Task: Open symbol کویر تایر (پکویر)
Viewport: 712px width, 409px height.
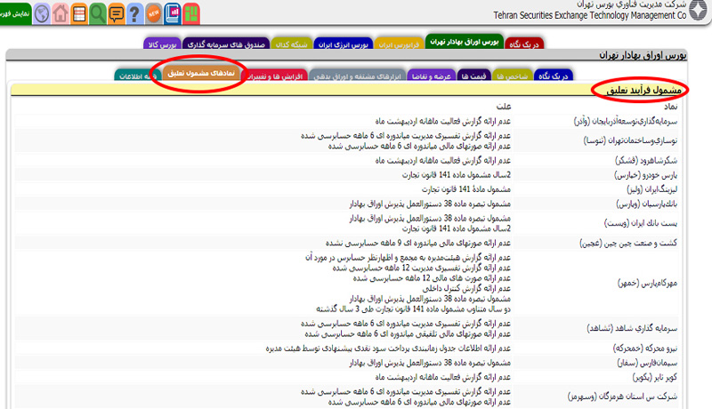Action: (655, 377)
